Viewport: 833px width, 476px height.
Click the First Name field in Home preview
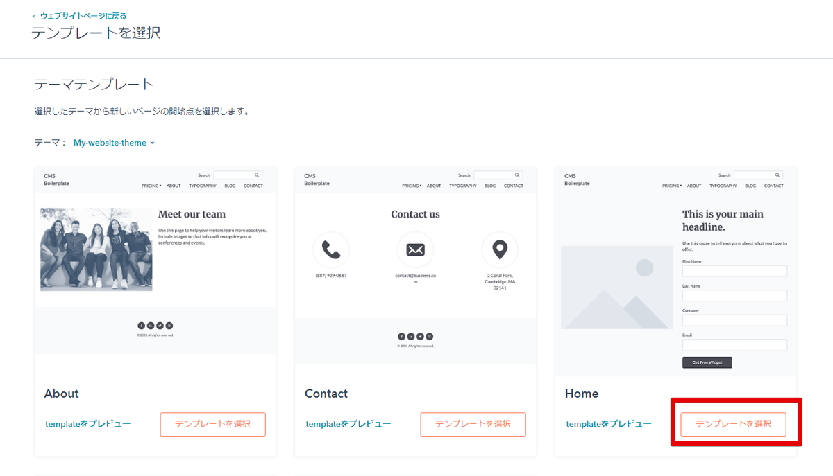[734, 271]
